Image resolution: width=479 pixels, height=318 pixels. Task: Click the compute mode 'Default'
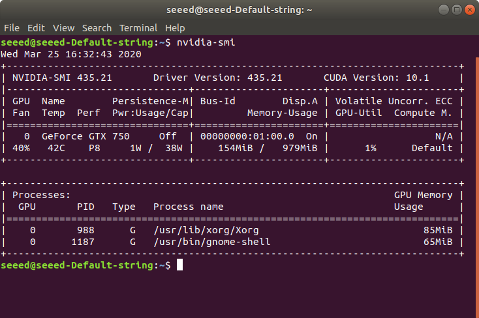click(x=432, y=149)
